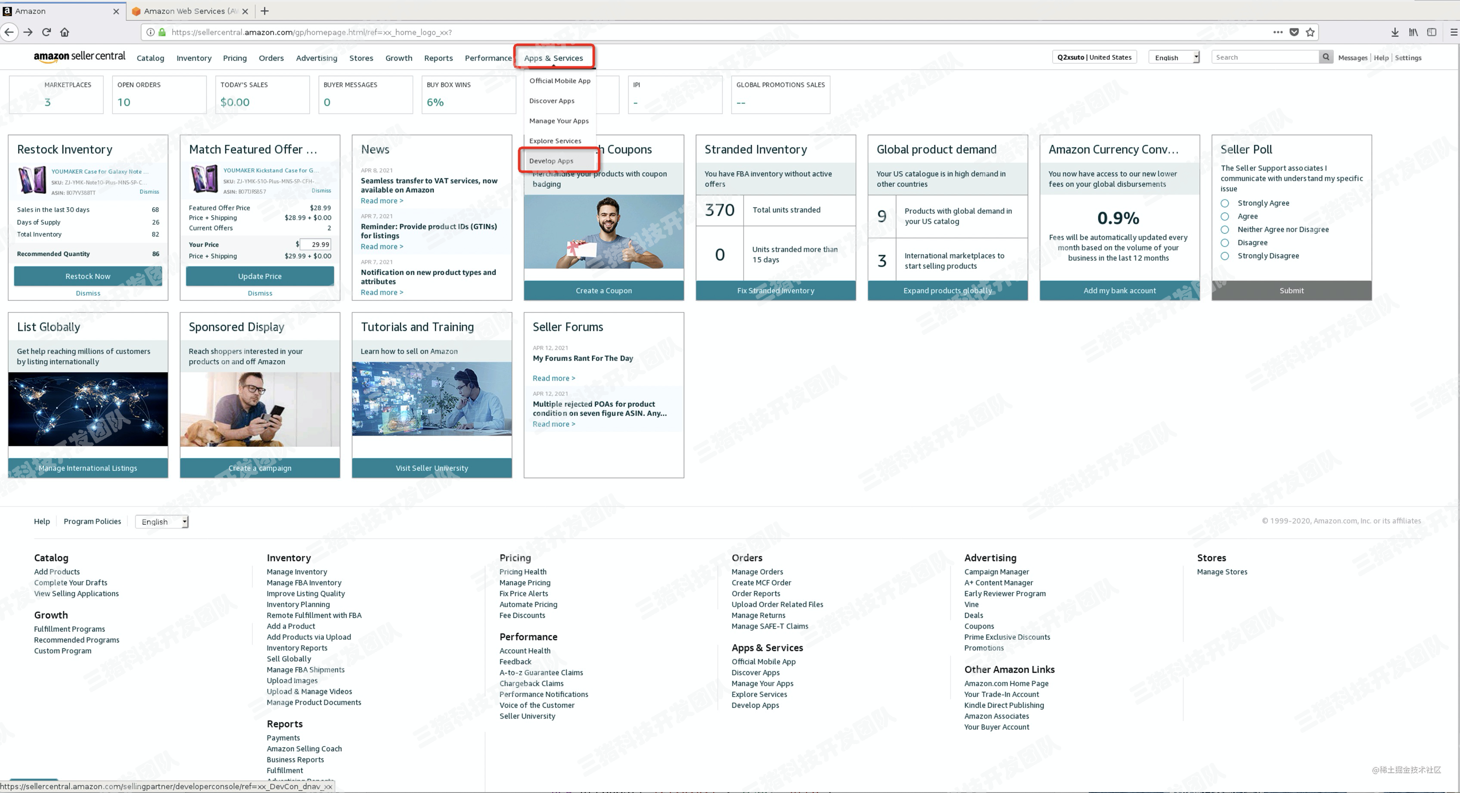Open the footer English language dropdown

(162, 521)
